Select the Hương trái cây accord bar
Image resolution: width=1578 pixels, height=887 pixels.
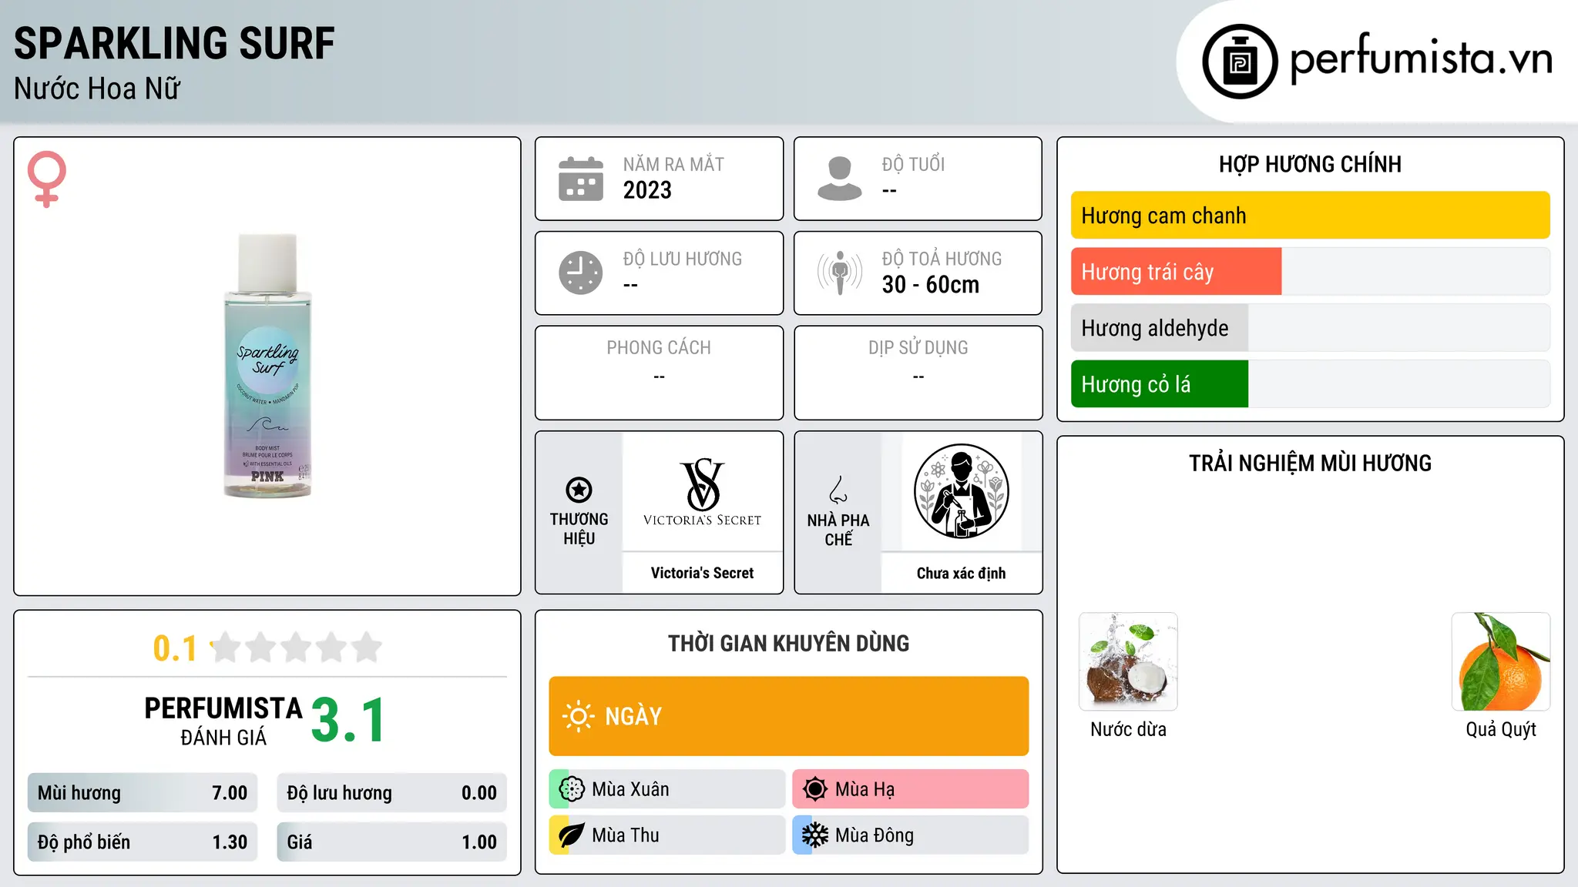pos(1311,272)
